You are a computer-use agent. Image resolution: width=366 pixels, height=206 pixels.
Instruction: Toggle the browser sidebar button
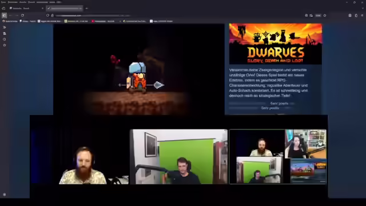coord(4,15)
